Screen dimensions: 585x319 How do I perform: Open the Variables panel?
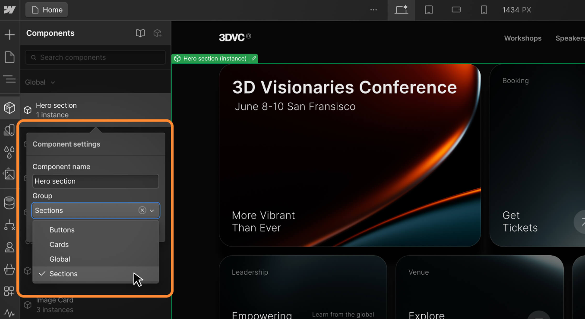(x=9, y=130)
